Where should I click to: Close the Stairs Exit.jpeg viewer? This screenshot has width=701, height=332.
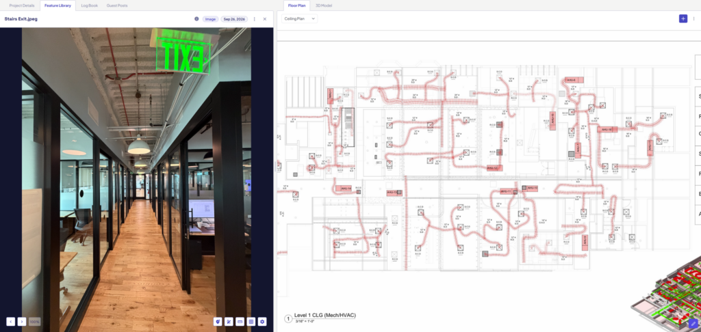(265, 19)
